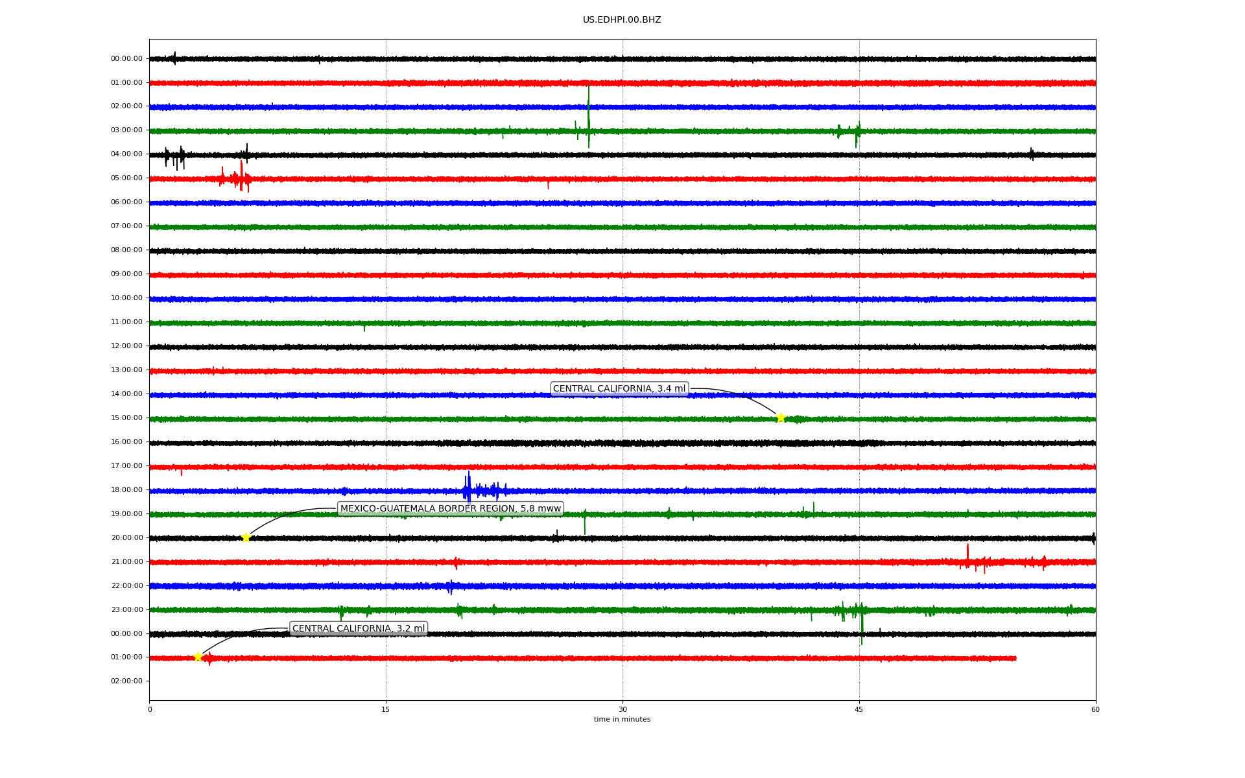This screenshot has width=1245, height=778.
Task: Click the 'time in minutes' axis label
Action: click(622, 719)
